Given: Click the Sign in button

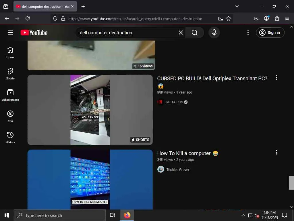Looking at the screenshot, I should point(270,33).
